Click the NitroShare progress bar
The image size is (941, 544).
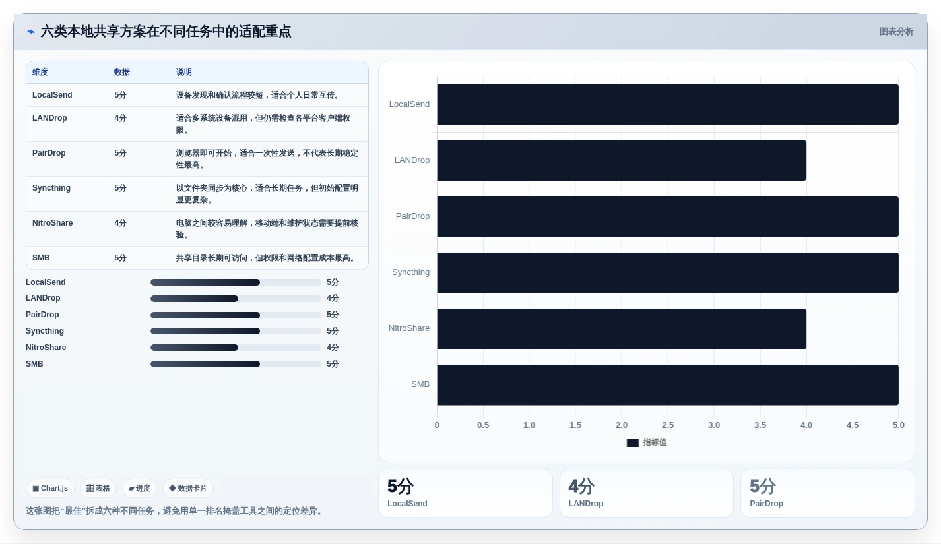(x=236, y=348)
